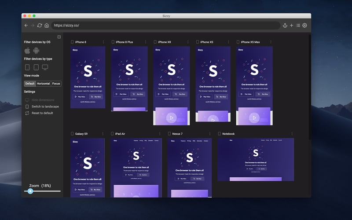Filter by tablet device type

pos(36,67)
